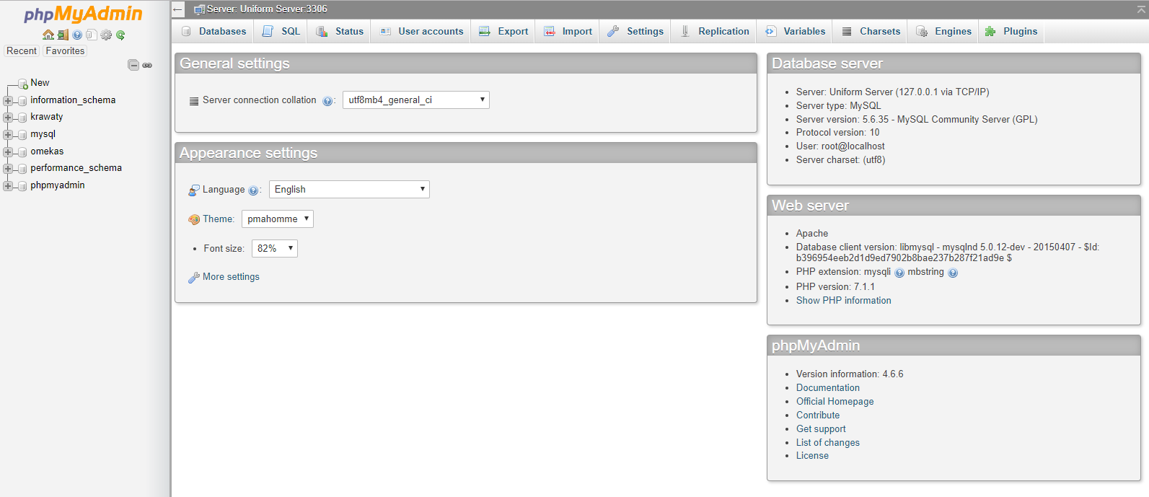Open the User accounts tab
Screen dimensions: 1149x497
click(x=421, y=31)
